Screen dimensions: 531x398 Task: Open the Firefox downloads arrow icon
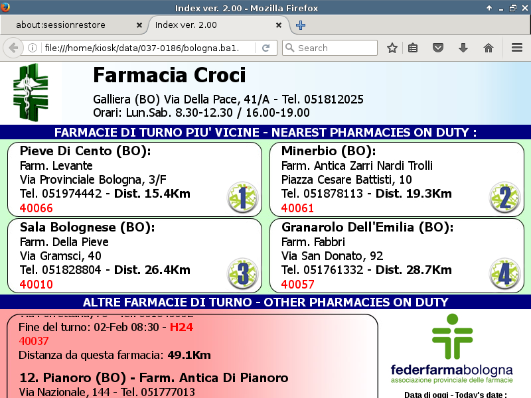(463, 48)
